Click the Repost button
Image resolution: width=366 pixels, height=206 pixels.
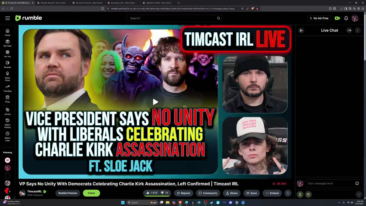point(184,193)
